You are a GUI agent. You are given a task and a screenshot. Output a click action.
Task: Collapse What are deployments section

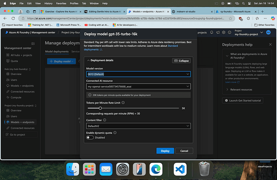227,56
